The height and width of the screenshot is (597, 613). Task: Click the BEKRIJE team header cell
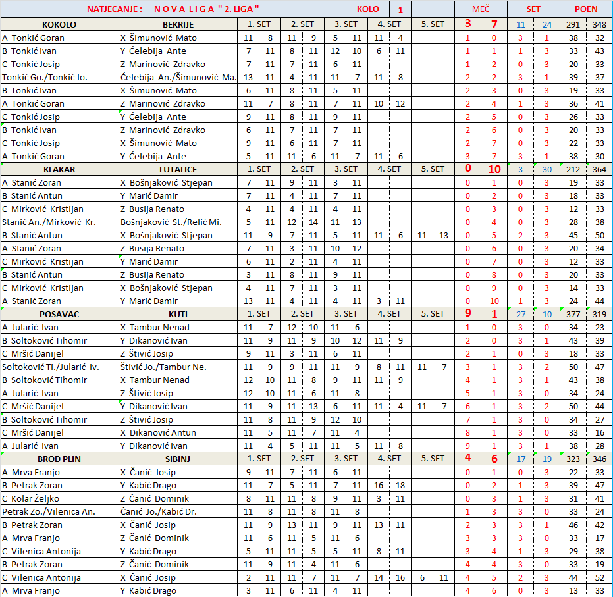(x=178, y=24)
